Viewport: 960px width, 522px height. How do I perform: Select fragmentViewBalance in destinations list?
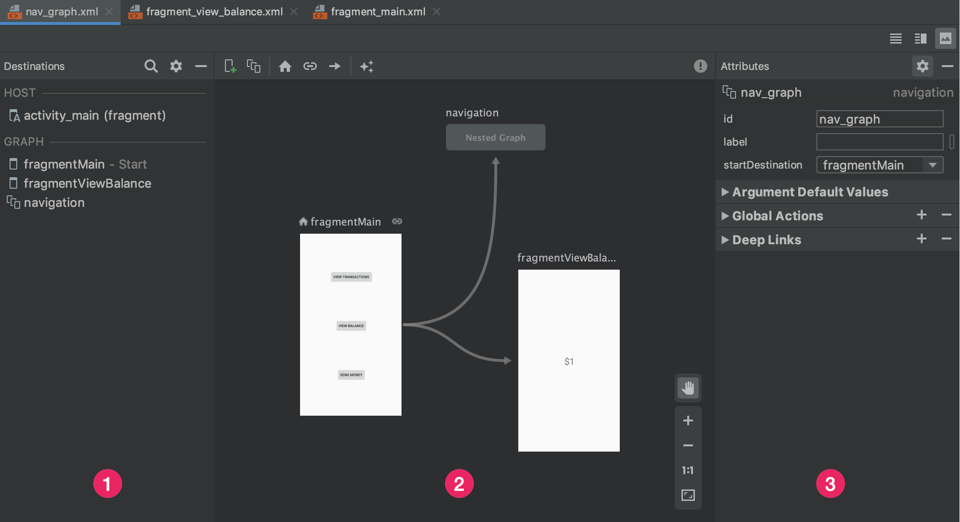click(x=88, y=183)
